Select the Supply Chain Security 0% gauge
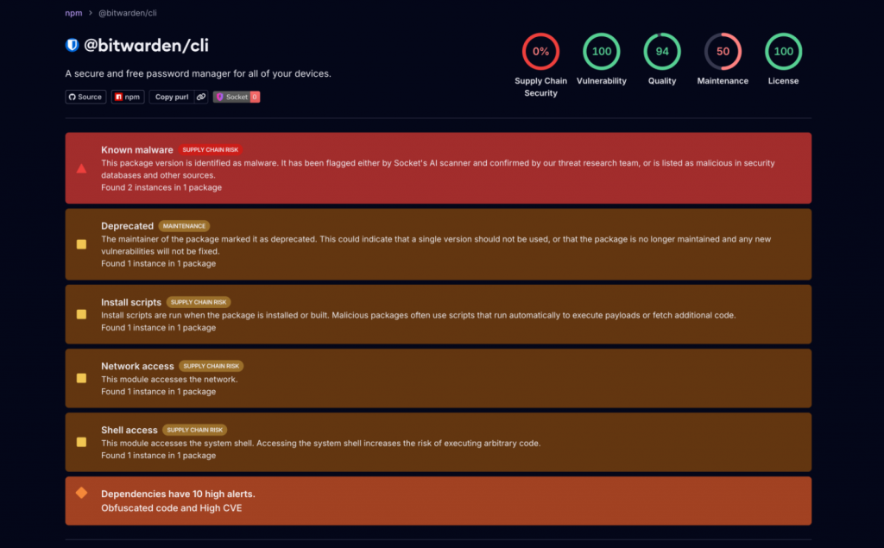The height and width of the screenshot is (548, 884). tap(540, 51)
